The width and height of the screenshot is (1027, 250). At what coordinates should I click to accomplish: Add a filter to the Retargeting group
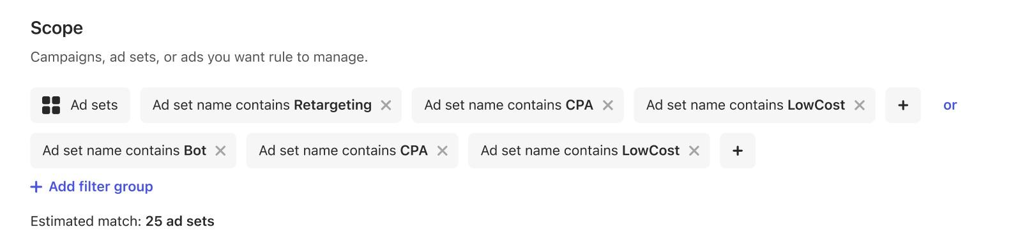click(903, 105)
